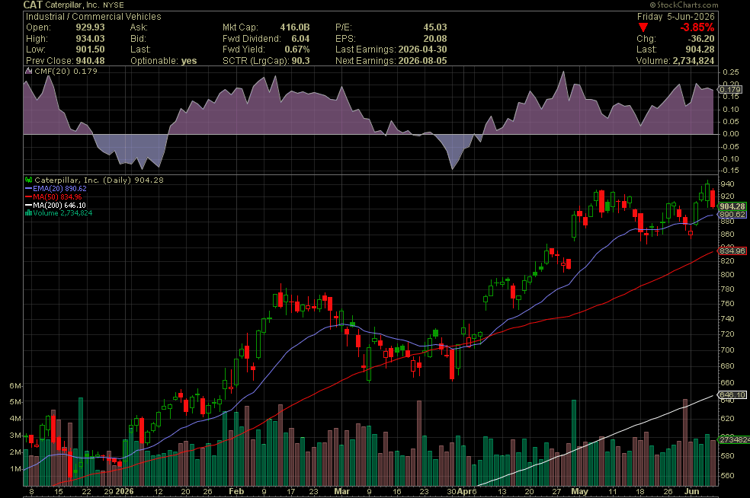Click the 'Mar' label on the date axis
The width and height of the screenshot is (750, 498).
click(x=342, y=491)
